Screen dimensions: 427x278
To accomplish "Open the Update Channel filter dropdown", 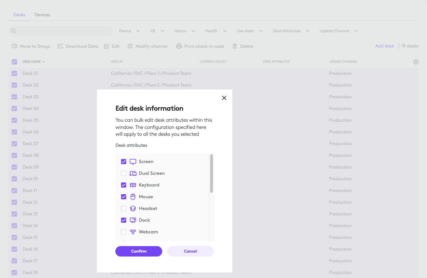I will (338, 30).
